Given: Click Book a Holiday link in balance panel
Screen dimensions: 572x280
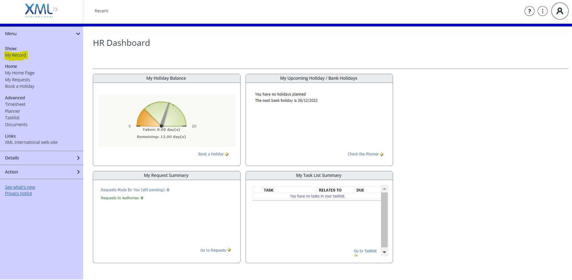Looking at the screenshot, I should (211, 154).
